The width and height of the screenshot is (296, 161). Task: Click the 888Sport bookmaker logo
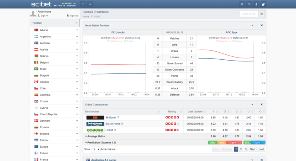[x=95, y=118]
